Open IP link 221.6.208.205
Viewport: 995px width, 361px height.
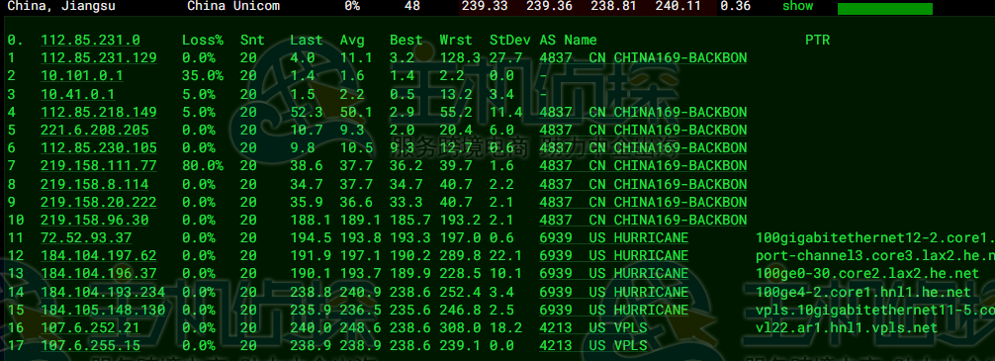click(95, 131)
